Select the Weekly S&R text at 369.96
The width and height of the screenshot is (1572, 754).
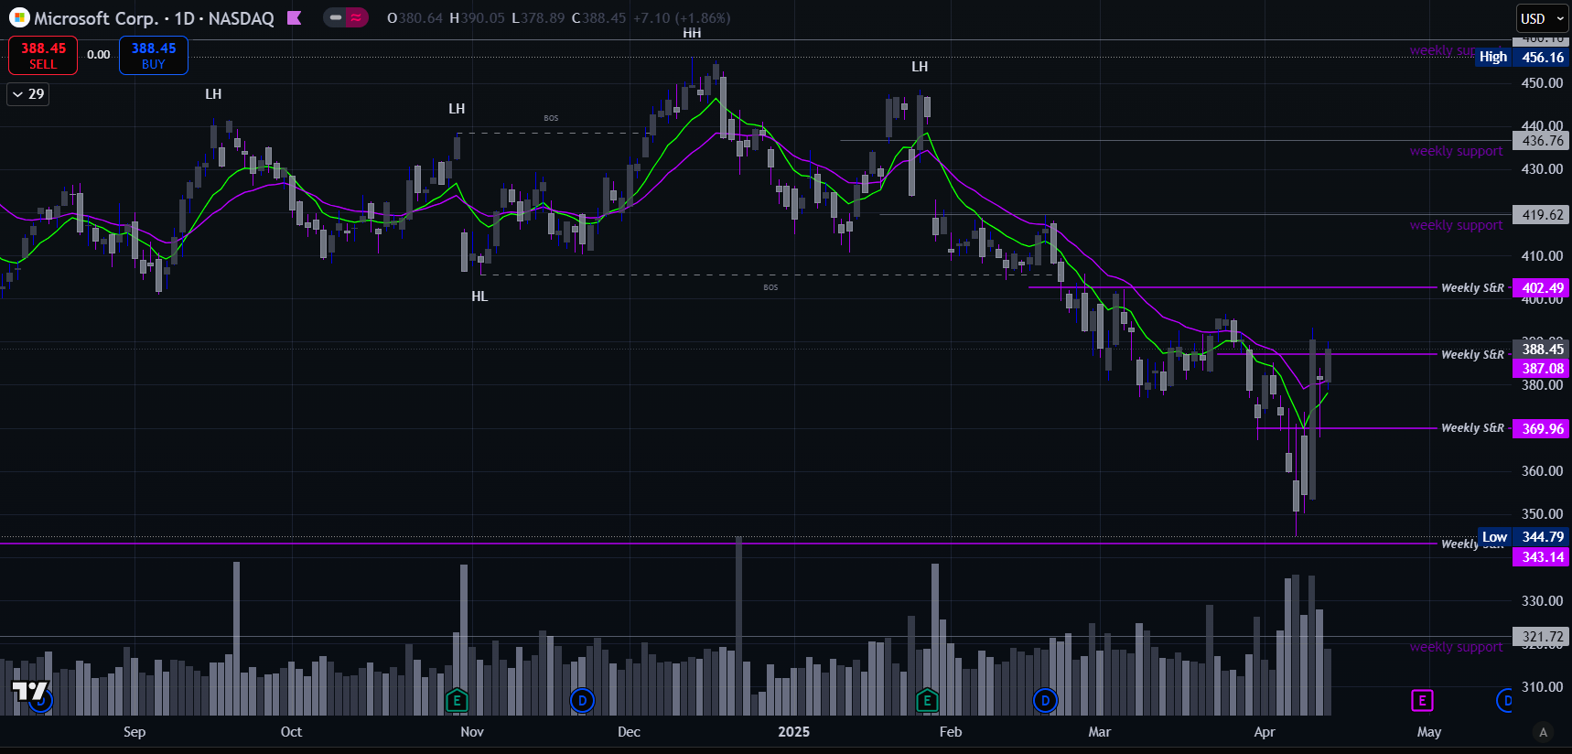[x=1472, y=428]
